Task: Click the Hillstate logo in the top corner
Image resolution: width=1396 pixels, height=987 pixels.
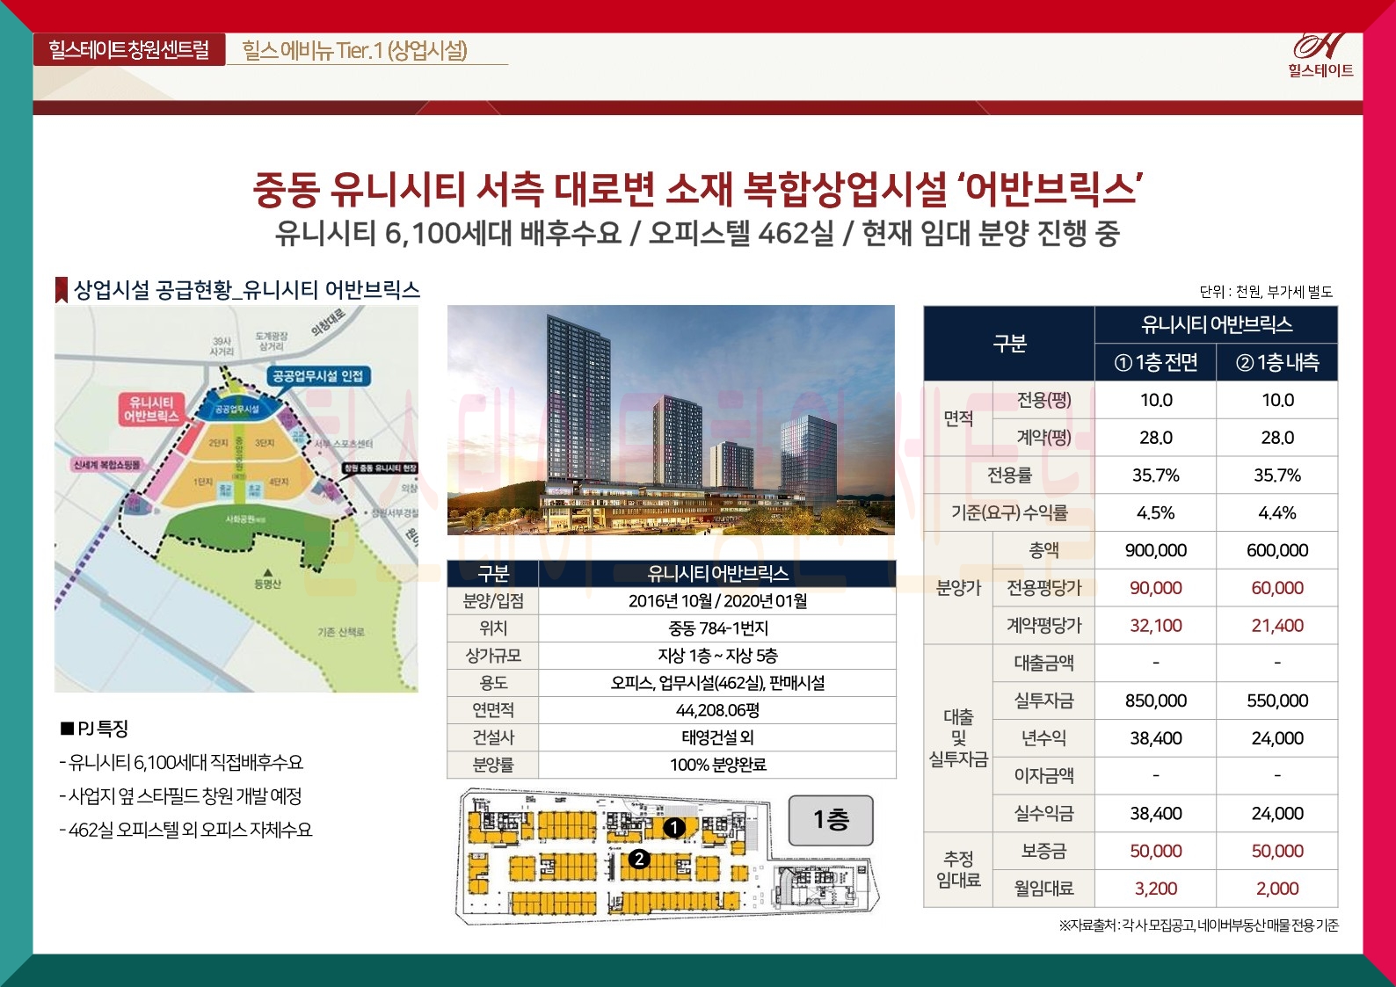Action: click(x=1320, y=55)
